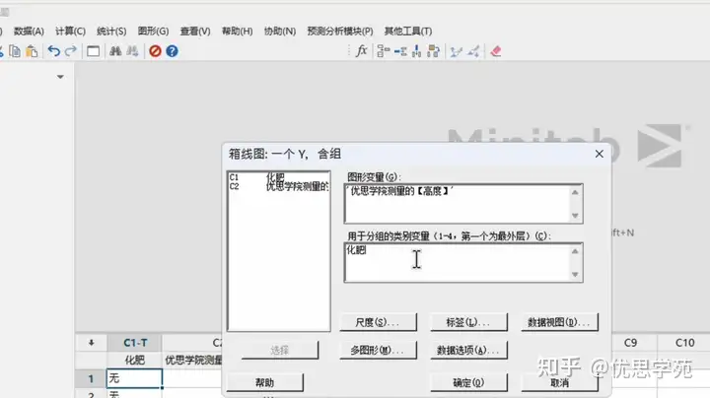Click the first worksheet layout icon after fx

point(383,51)
